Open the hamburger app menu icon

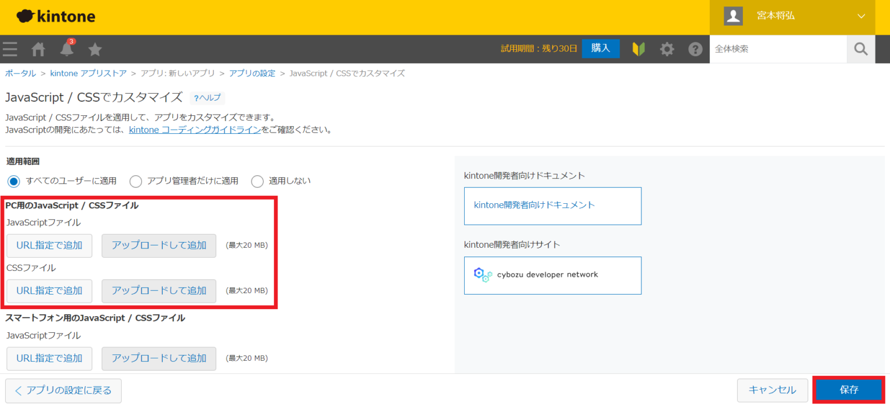coord(10,49)
